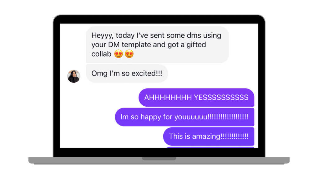Click the laptop lid notch below screen
This screenshot has width=318, height=179.
(159, 158)
